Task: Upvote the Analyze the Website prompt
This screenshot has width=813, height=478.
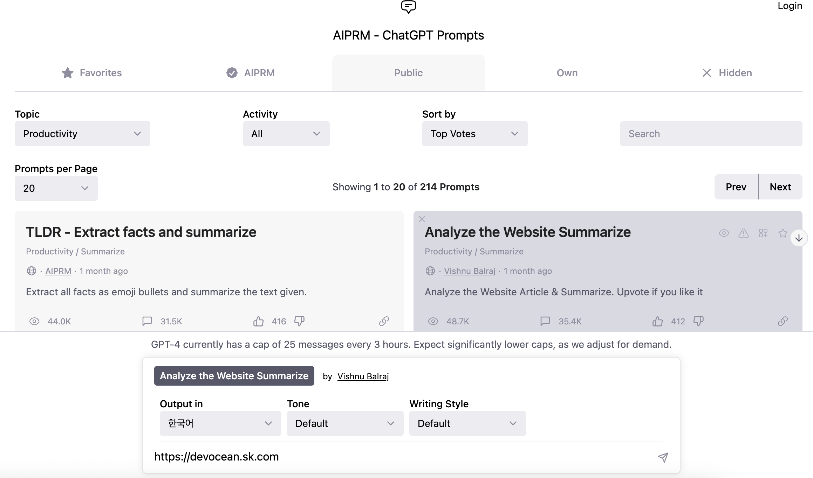Action: click(x=658, y=321)
